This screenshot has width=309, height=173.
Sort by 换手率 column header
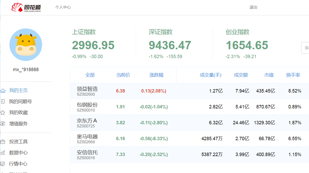[x=293, y=75]
